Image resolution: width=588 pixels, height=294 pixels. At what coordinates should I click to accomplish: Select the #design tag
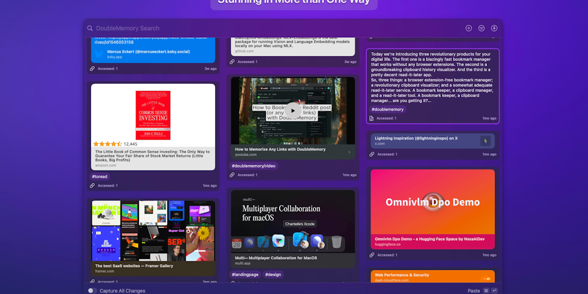pos(273,274)
